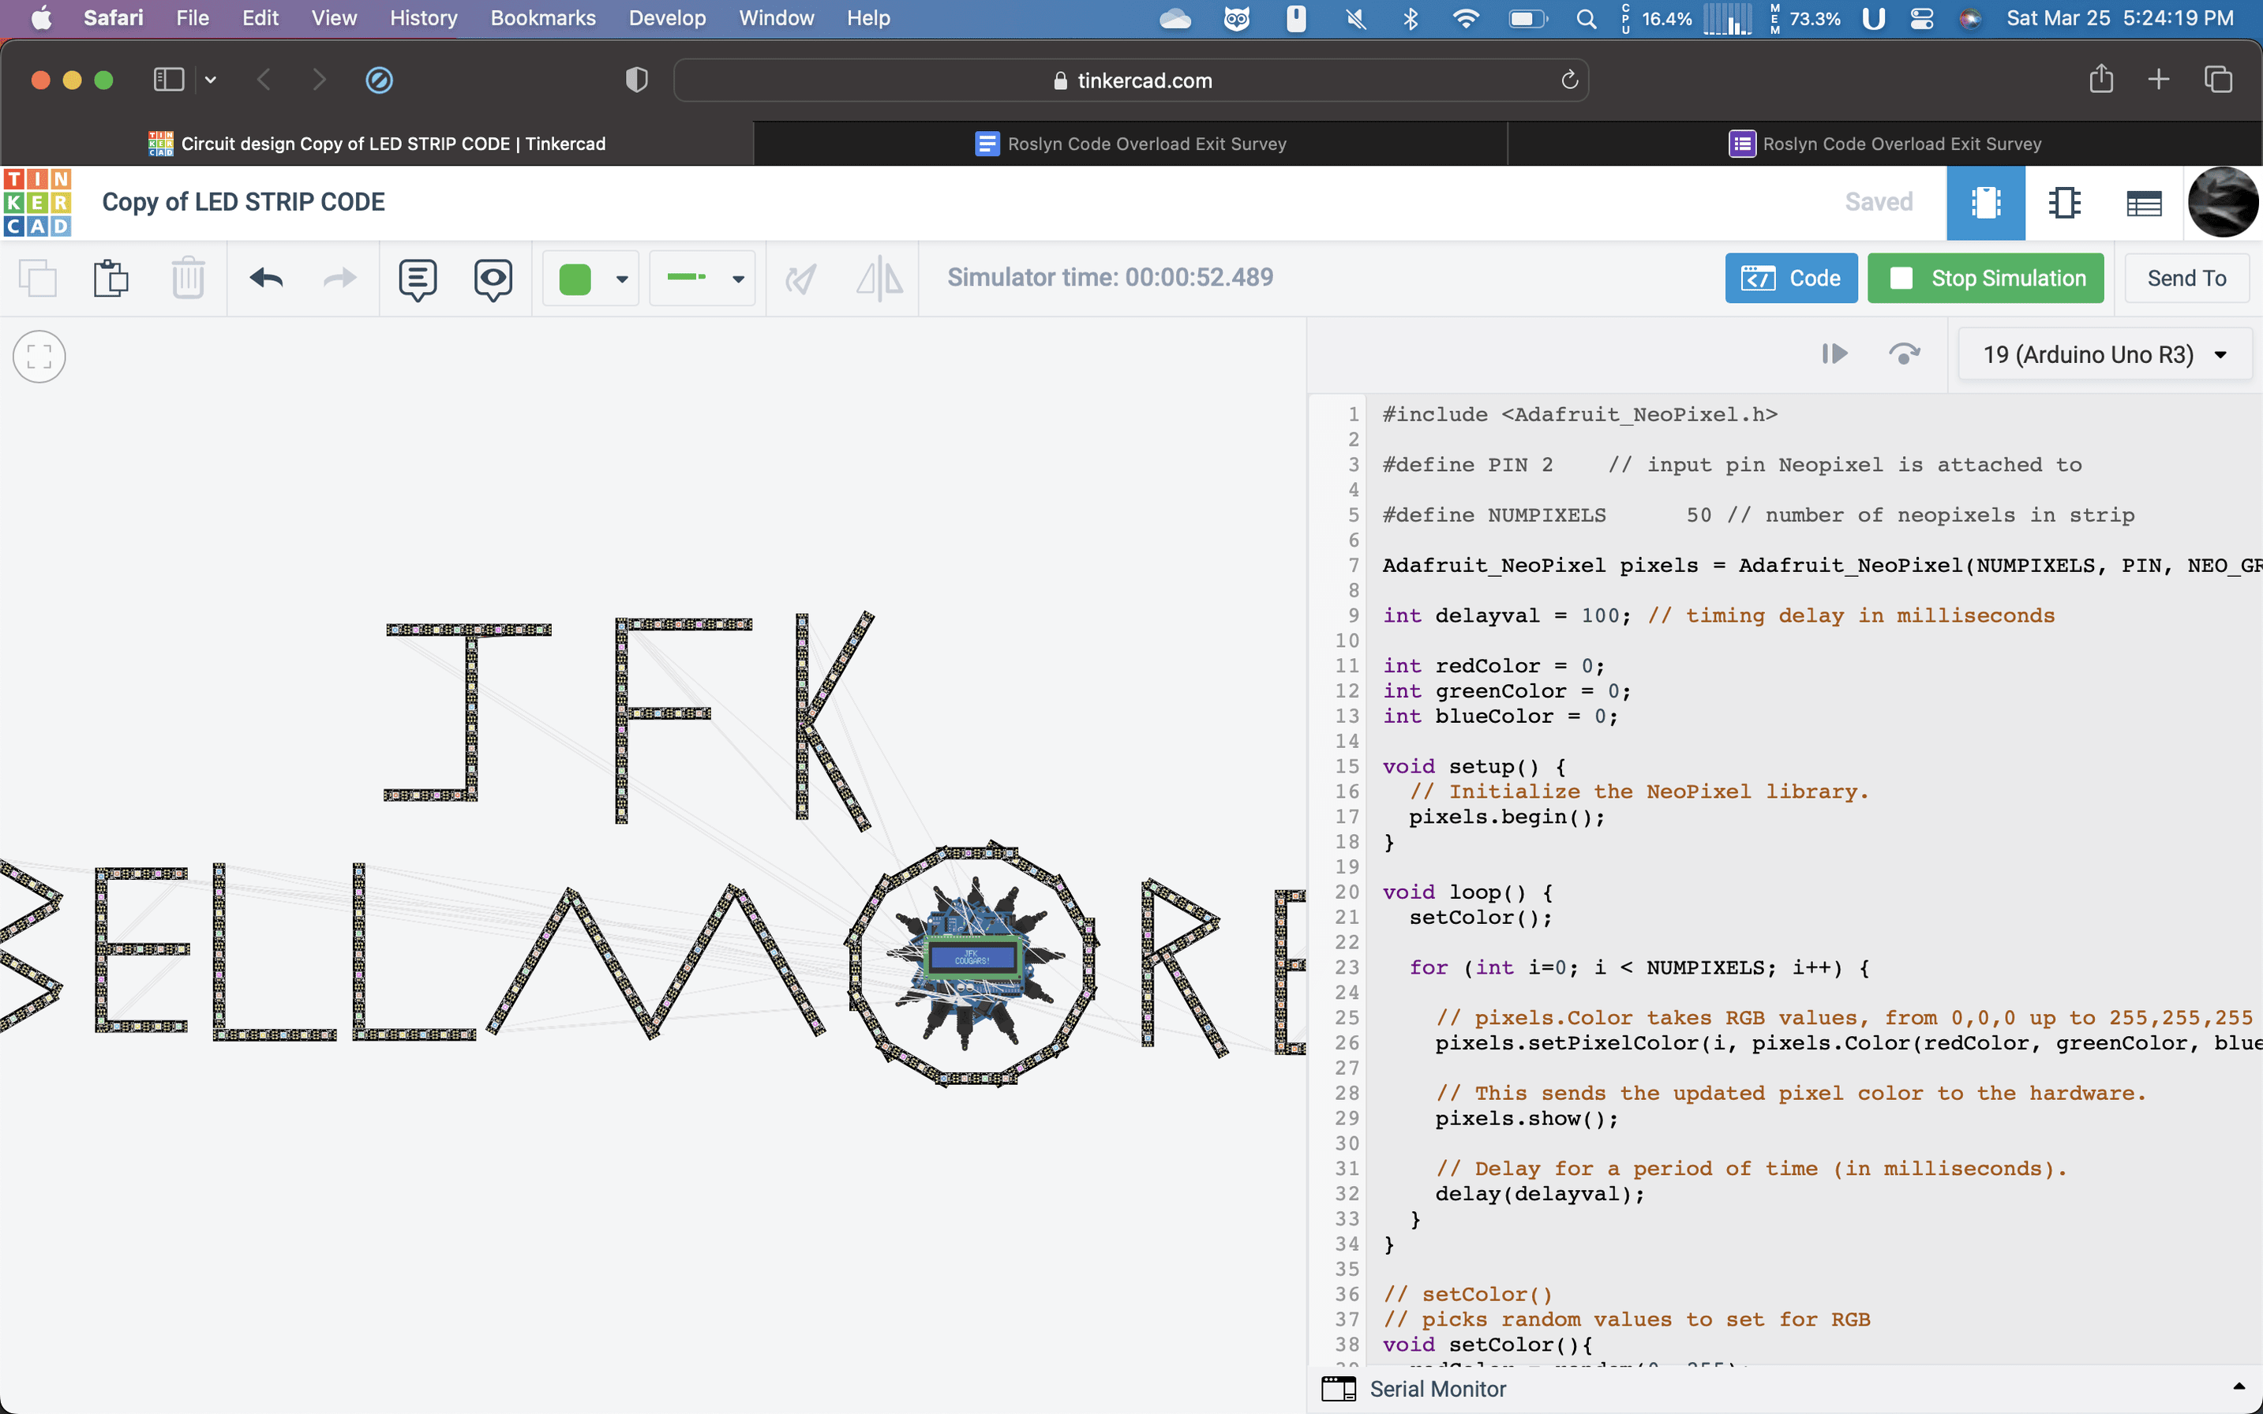
Task: Open the Develop menu
Action: pyautogui.click(x=667, y=18)
